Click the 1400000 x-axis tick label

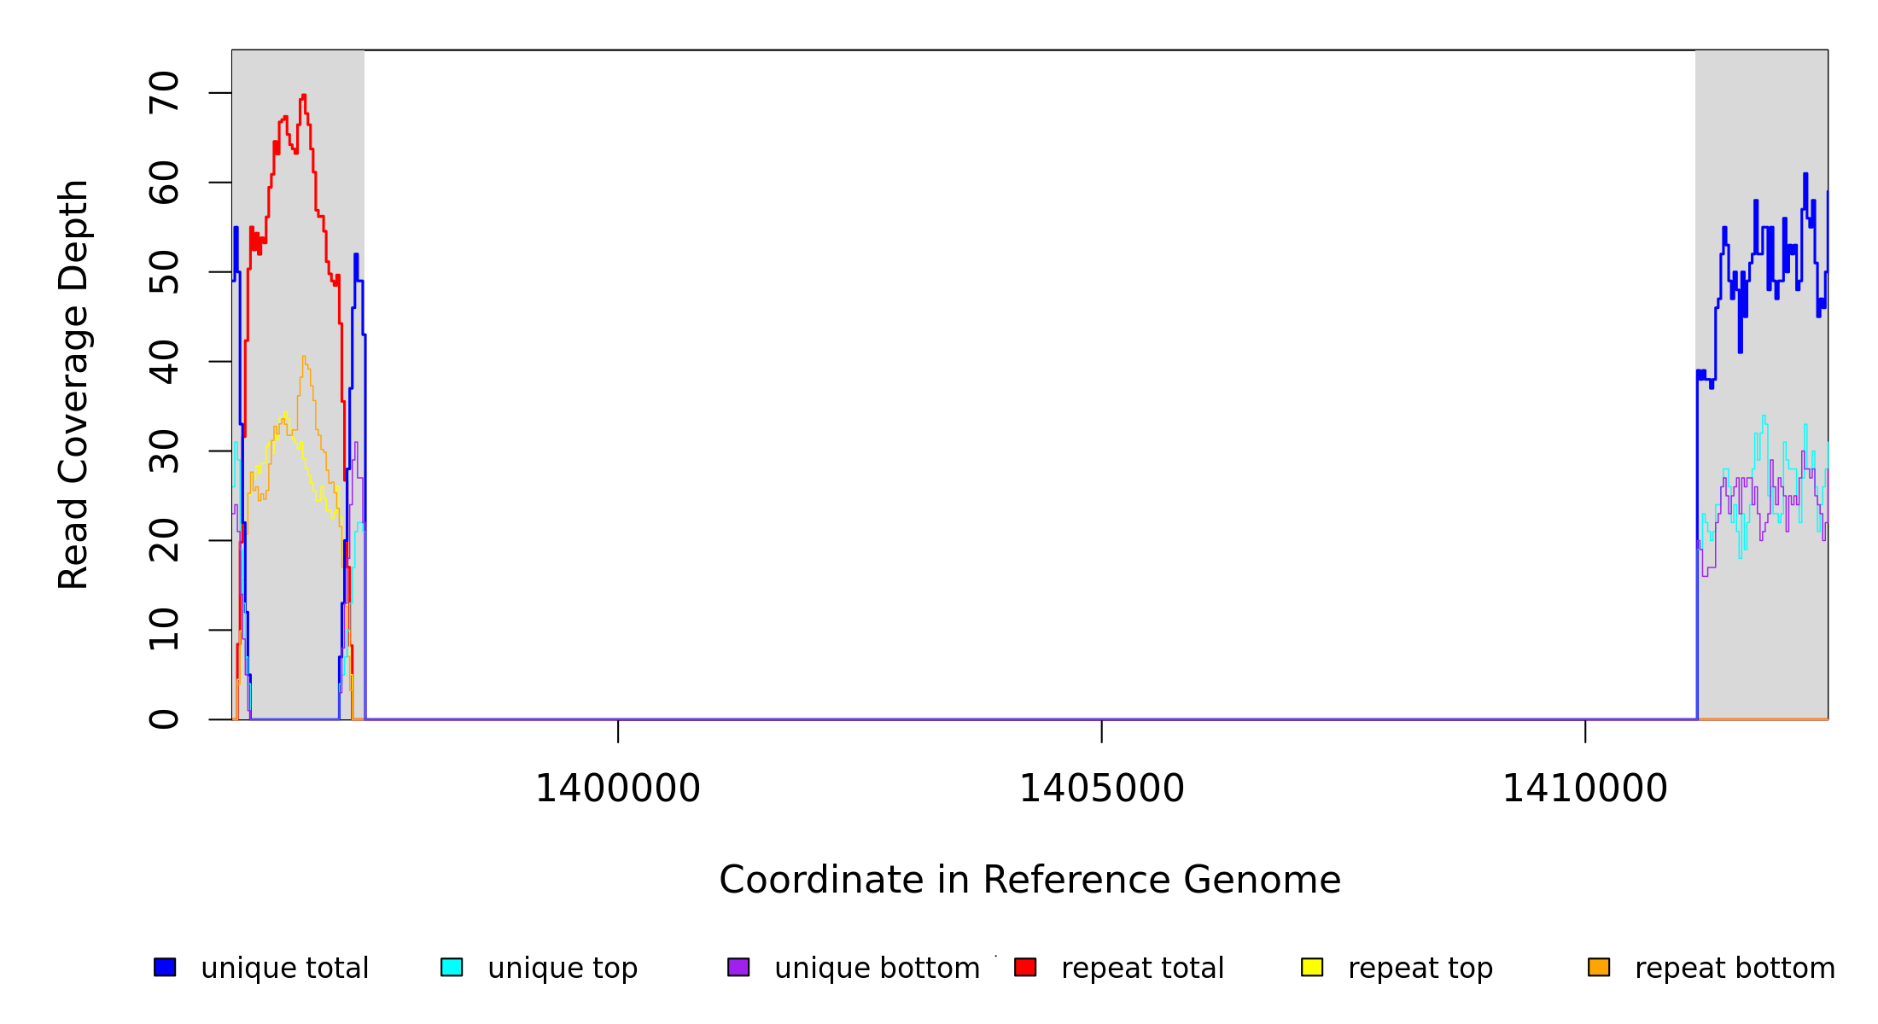[617, 788]
